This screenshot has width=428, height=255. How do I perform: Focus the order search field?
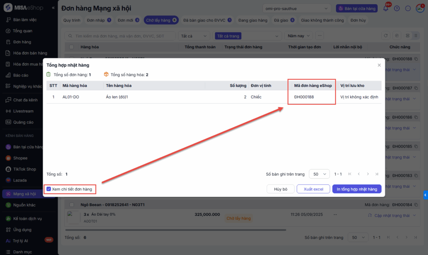pos(120,36)
